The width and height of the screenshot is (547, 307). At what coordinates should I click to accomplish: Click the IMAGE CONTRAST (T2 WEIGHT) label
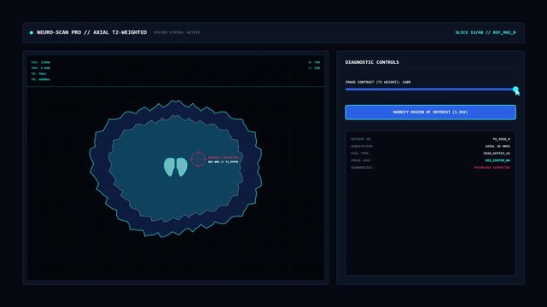tap(378, 82)
